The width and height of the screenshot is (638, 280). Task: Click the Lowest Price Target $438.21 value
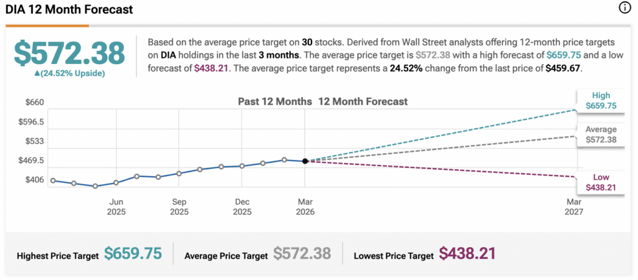468,254
